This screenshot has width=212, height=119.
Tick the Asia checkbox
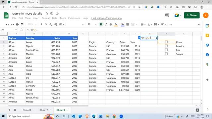click(x=166, y=50)
